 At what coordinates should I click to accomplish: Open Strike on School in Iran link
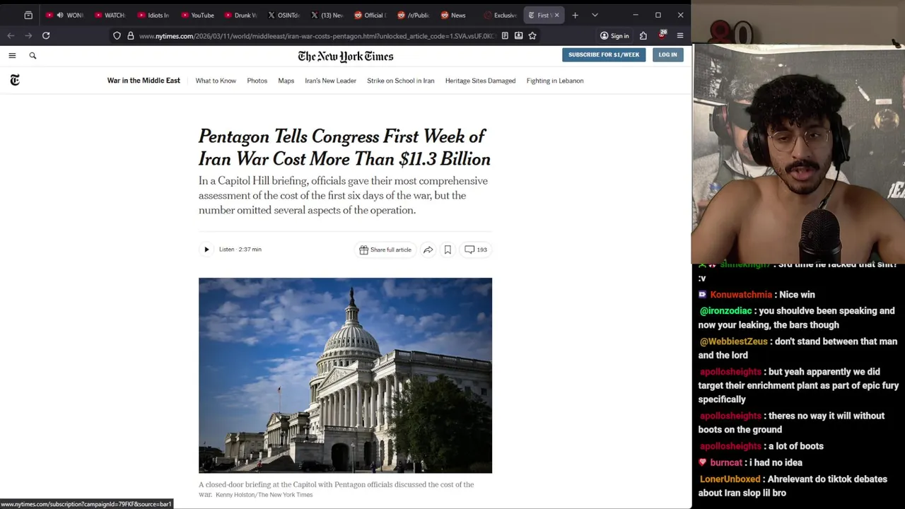pos(401,81)
